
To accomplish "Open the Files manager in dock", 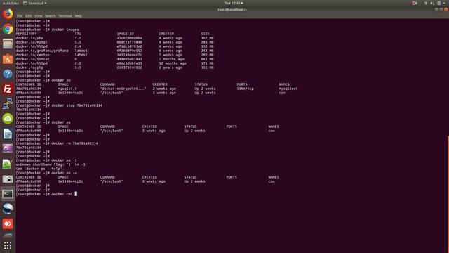I will [x=8, y=44].
